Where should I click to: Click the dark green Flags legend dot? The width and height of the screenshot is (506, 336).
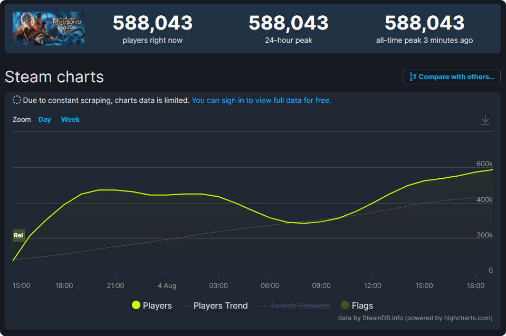345,305
